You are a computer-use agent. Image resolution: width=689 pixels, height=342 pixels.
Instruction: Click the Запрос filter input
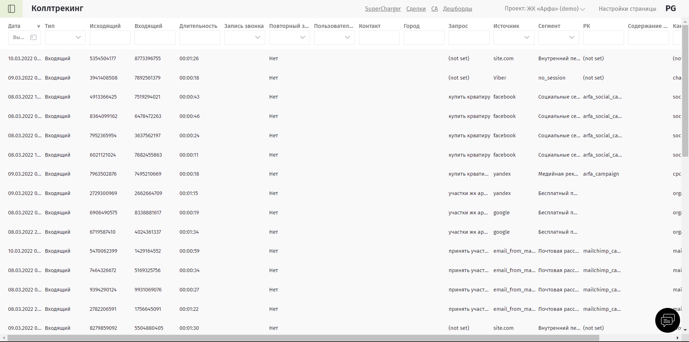point(469,38)
